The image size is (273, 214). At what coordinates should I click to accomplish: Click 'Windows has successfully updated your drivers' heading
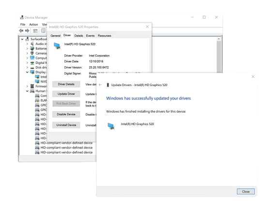coord(149,99)
